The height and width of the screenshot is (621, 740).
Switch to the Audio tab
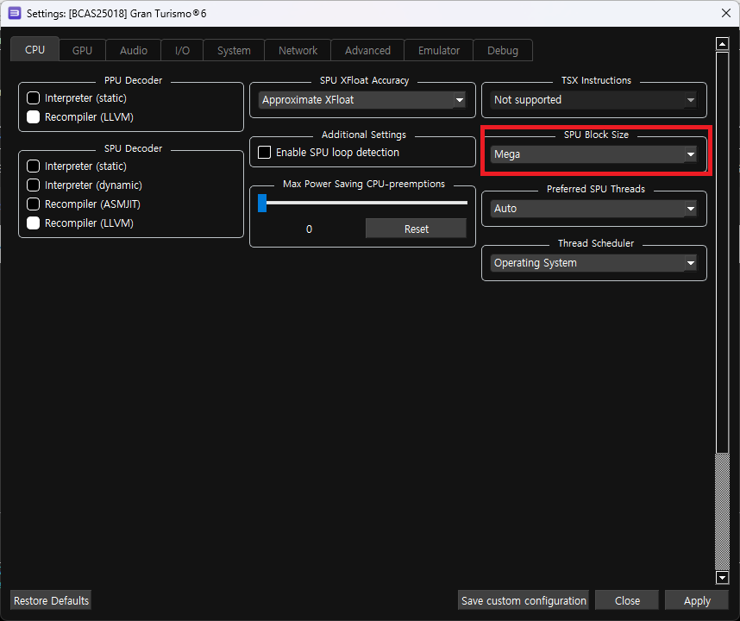pos(134,51)
